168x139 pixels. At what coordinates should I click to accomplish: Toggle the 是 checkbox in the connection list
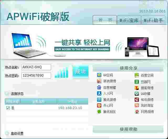tap(8, 108)
